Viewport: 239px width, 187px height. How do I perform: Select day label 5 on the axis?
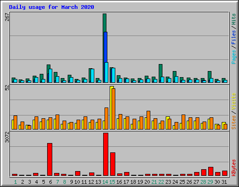(43, 182)
